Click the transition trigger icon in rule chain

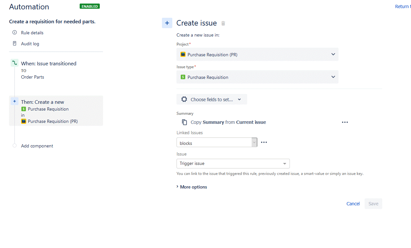coord(15,63)
